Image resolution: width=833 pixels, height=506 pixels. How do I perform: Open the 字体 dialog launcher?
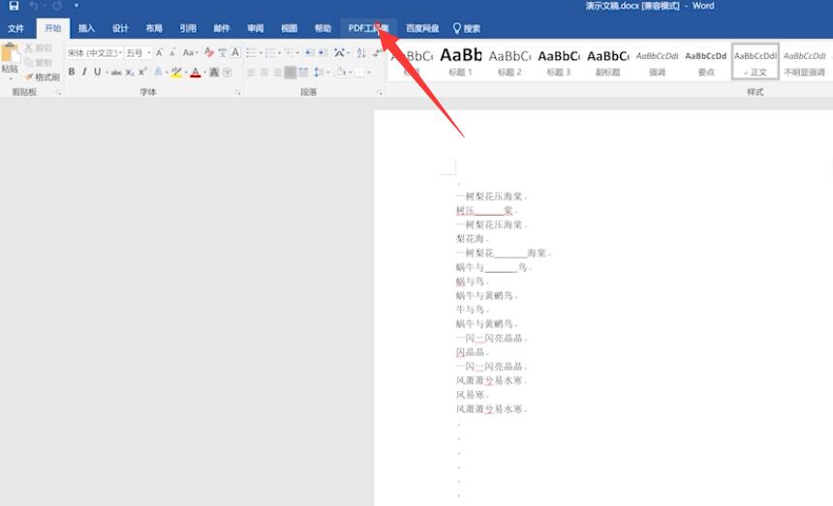point(237,92)
